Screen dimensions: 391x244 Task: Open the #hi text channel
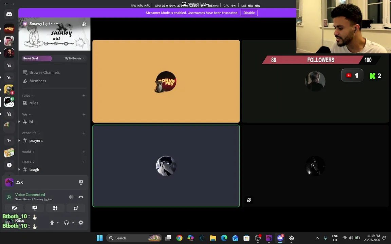[x=54, y=122]
